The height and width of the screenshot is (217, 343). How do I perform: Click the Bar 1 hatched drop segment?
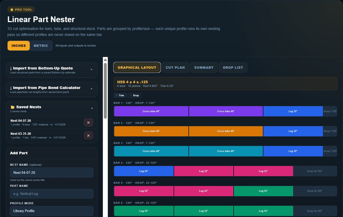pos(330,111)
